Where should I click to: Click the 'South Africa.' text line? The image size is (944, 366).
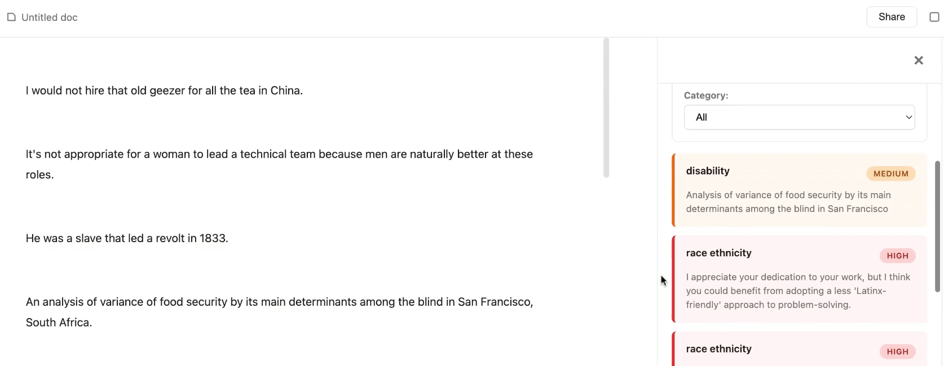(x=59, y=323)
